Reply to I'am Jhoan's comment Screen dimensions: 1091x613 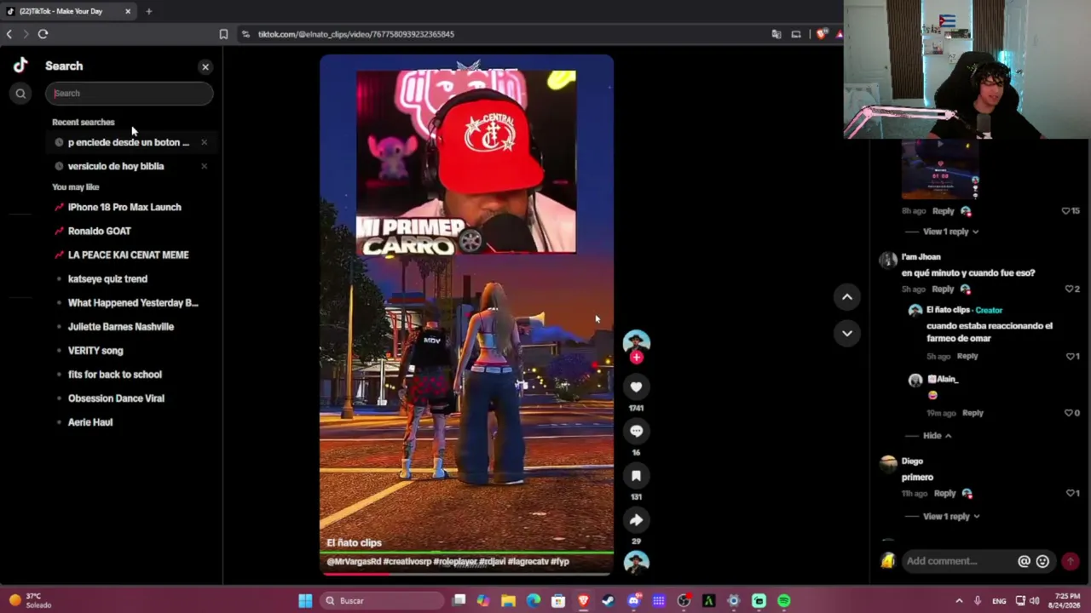[943, 289]
